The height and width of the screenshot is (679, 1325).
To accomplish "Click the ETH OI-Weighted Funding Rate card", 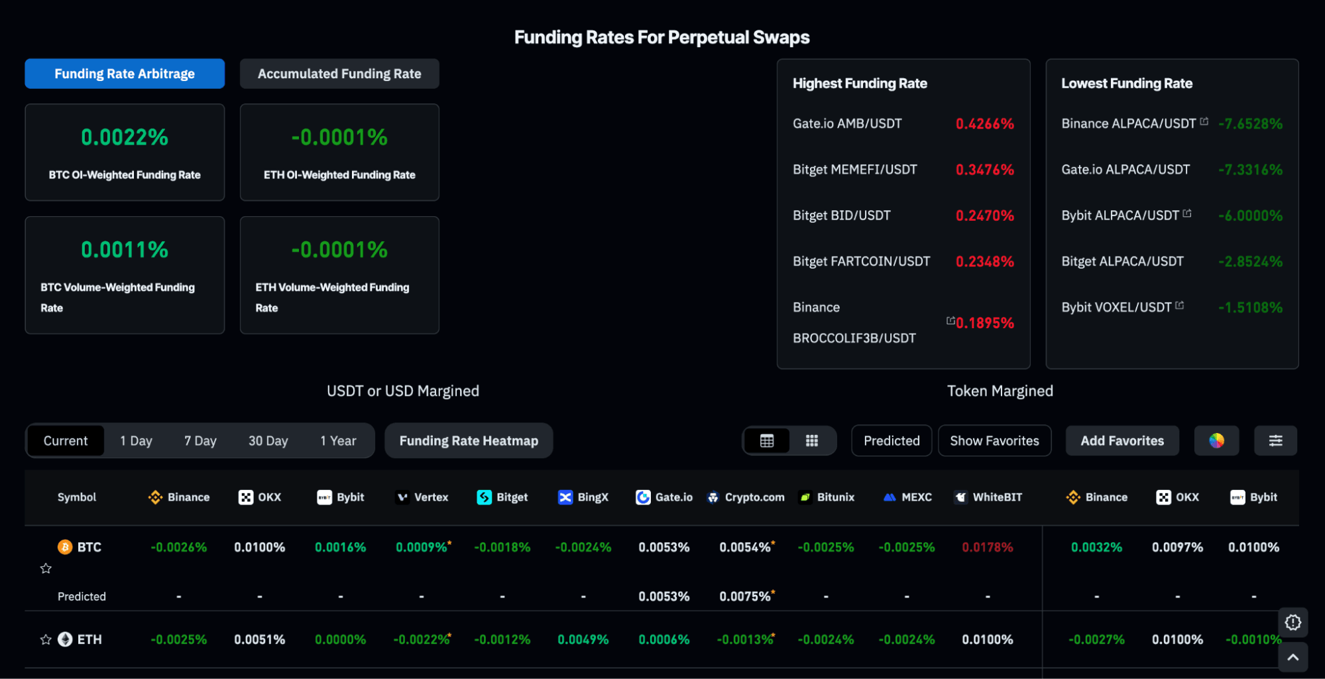I will (x=339, y=153).
